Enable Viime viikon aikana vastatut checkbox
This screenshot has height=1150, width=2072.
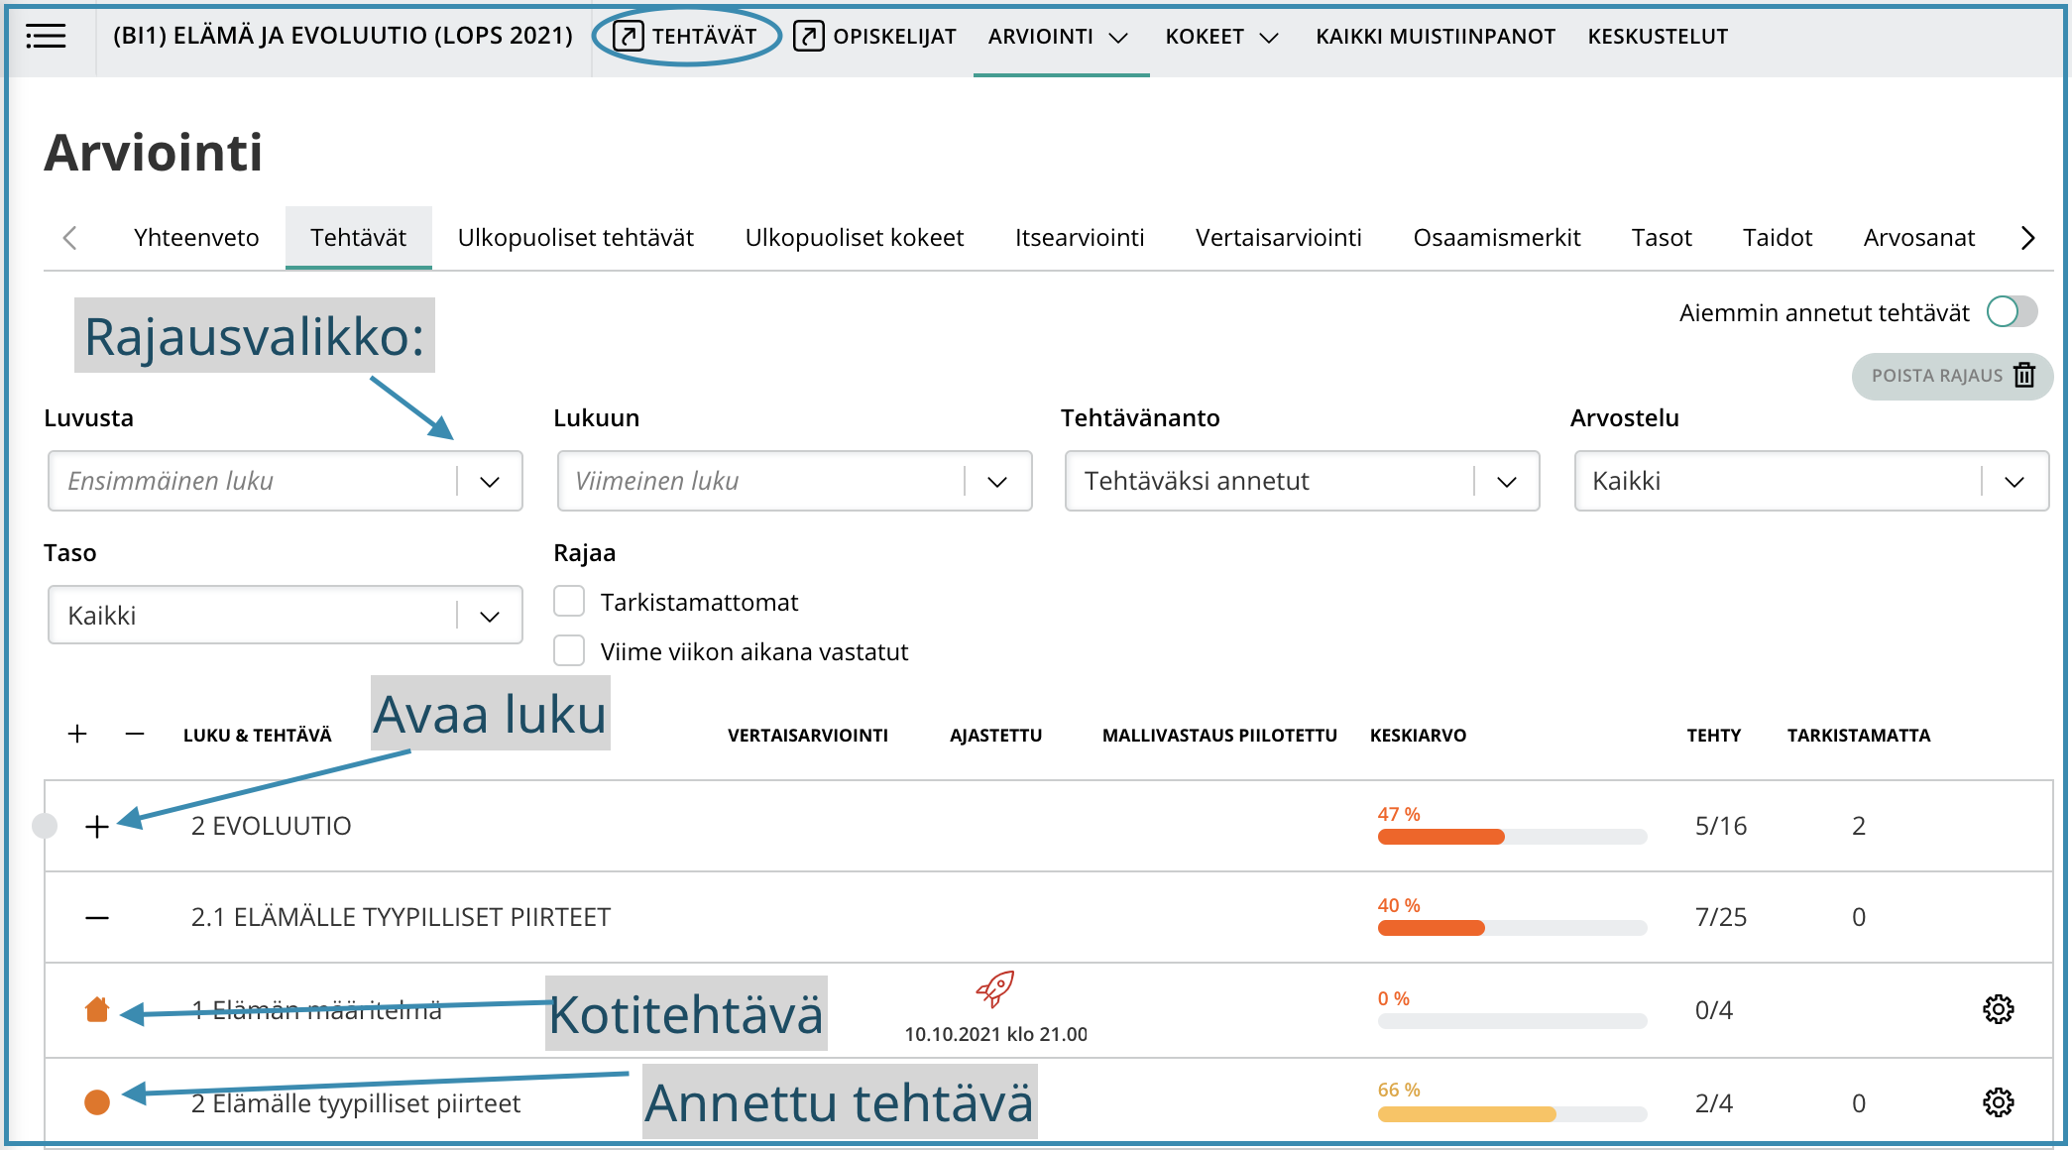569,651
